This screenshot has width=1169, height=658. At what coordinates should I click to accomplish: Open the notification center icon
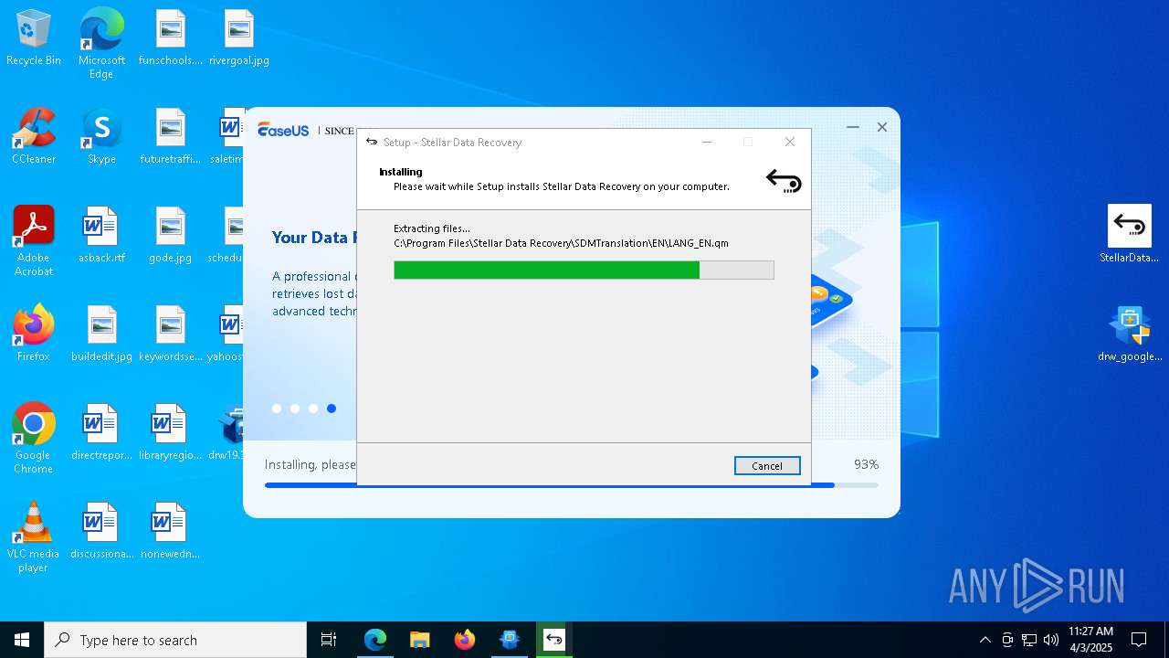click(x=1139, y=640)
